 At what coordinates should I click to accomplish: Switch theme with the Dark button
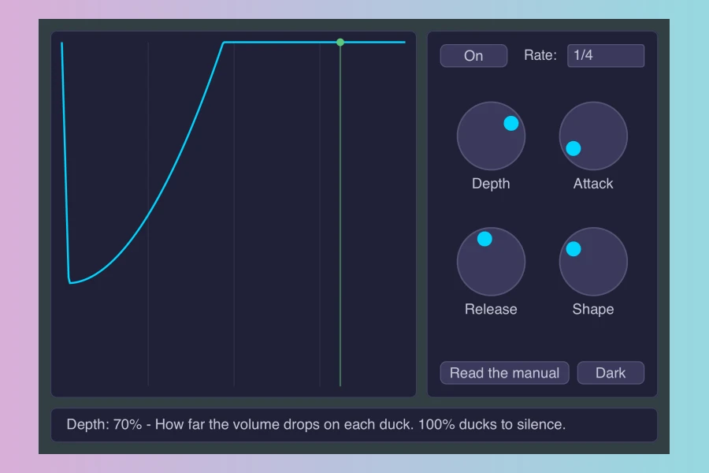pos(611,373)
